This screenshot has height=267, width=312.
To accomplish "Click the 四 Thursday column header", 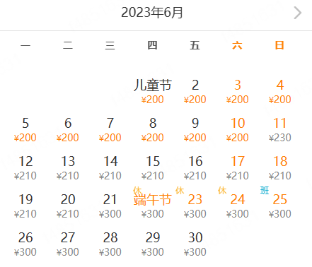I will pos(152,45).
